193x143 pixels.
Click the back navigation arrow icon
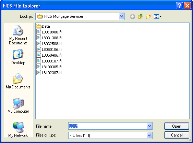[132, 16]
